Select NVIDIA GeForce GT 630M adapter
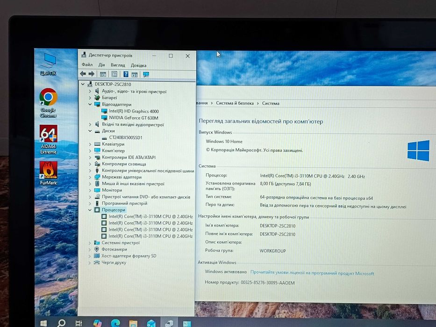436x327 pixels. [134, 118]
